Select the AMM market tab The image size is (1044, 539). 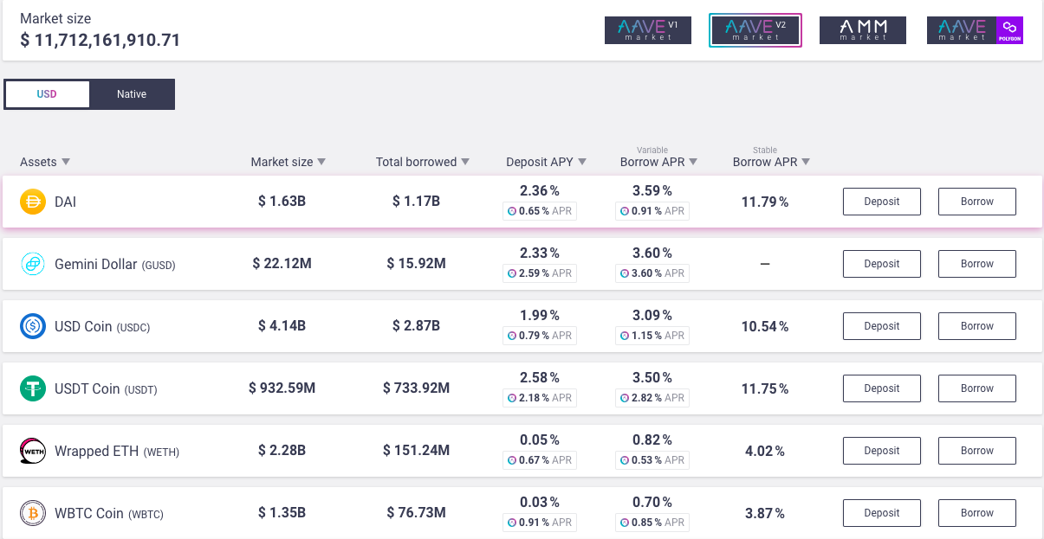click(863, 30)
